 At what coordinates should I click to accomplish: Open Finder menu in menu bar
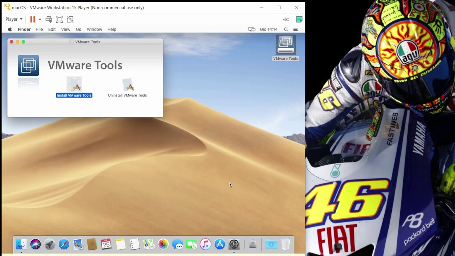pyautogui.click(x=24, y=30)
